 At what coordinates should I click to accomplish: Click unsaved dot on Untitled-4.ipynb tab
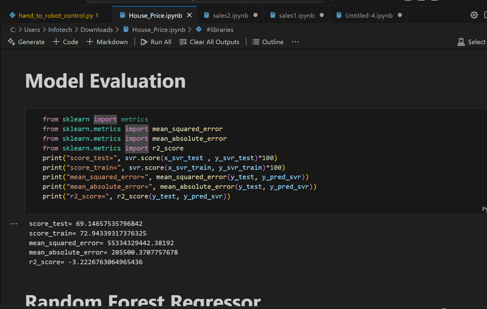(x=400, y=16)
